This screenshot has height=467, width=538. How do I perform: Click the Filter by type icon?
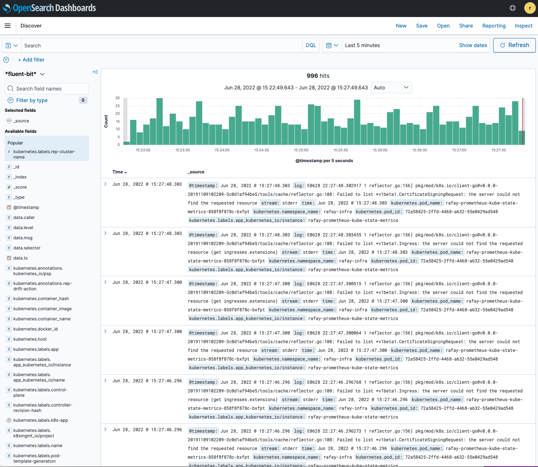10,100
